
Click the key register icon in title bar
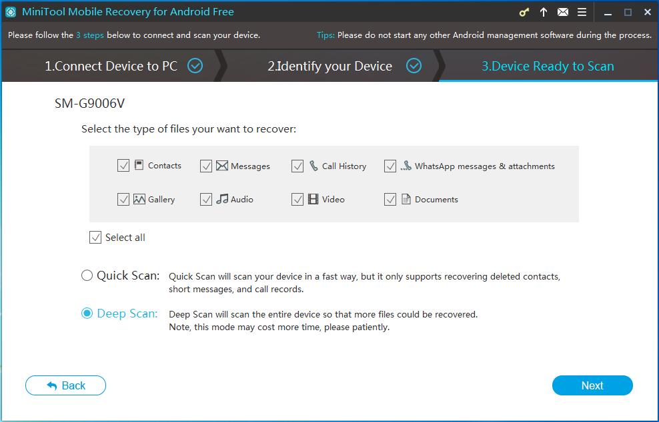click(524, 12)
